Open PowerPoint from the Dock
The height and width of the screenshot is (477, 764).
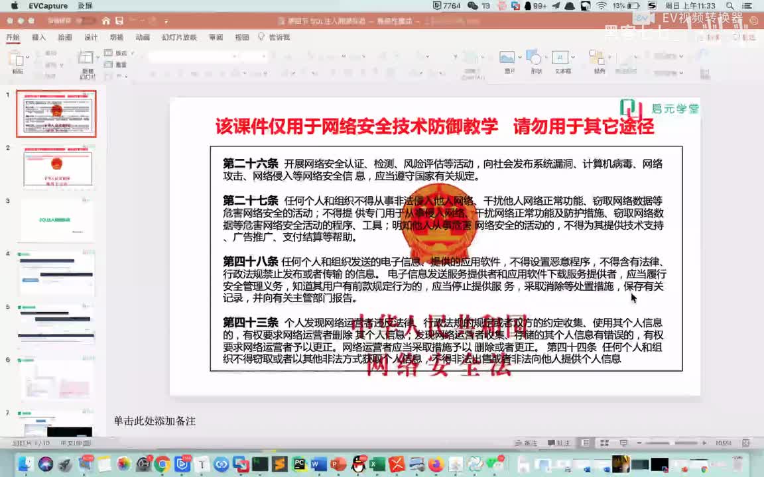point(338,464)
